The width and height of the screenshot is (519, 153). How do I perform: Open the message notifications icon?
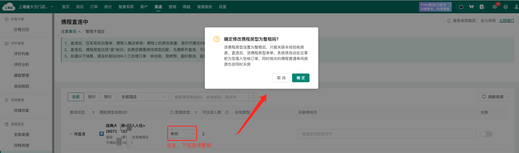495,7
